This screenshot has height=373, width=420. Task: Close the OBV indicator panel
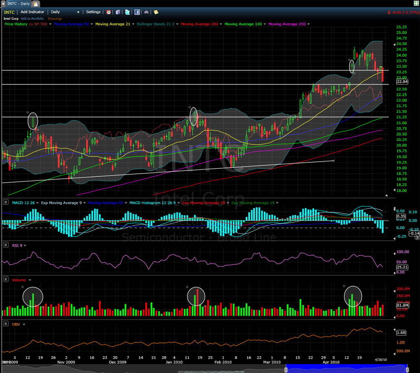click(x=5, y=323)
